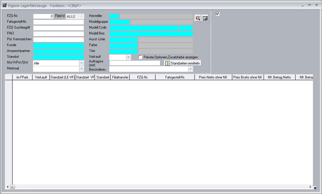The image size is (322, 194).
Task: Click the cyan Kunde field
Action: coord(59,46)
